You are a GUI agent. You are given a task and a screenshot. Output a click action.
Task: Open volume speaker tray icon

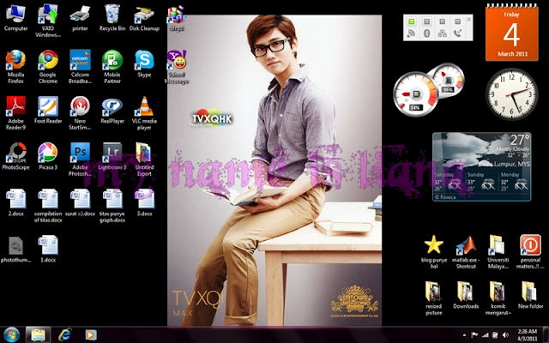click(x=505, y=335)
